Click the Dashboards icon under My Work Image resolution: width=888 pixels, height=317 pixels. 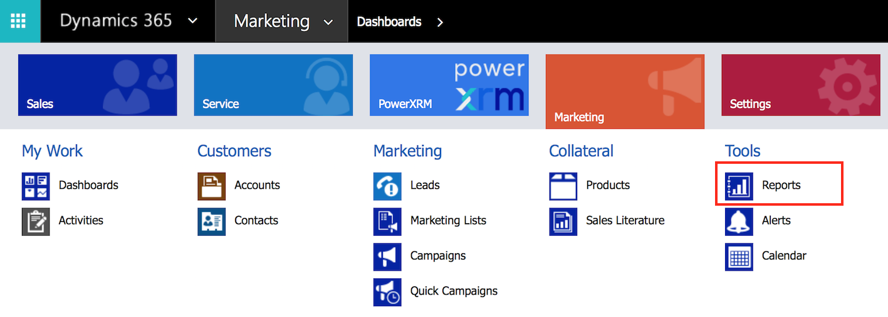click(x=36, y=186)
